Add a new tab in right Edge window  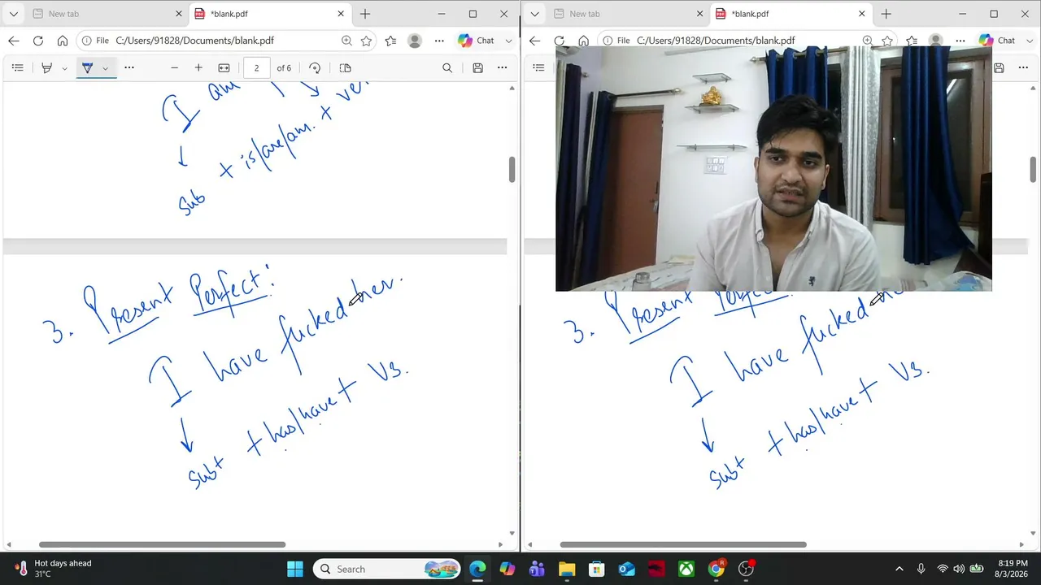tap(886, 14)
